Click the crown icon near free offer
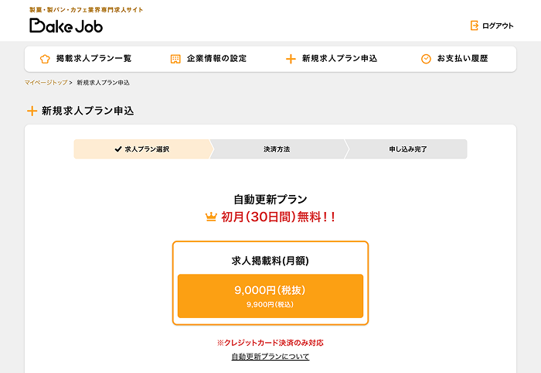541x373 pixels. tap(211, 217)
